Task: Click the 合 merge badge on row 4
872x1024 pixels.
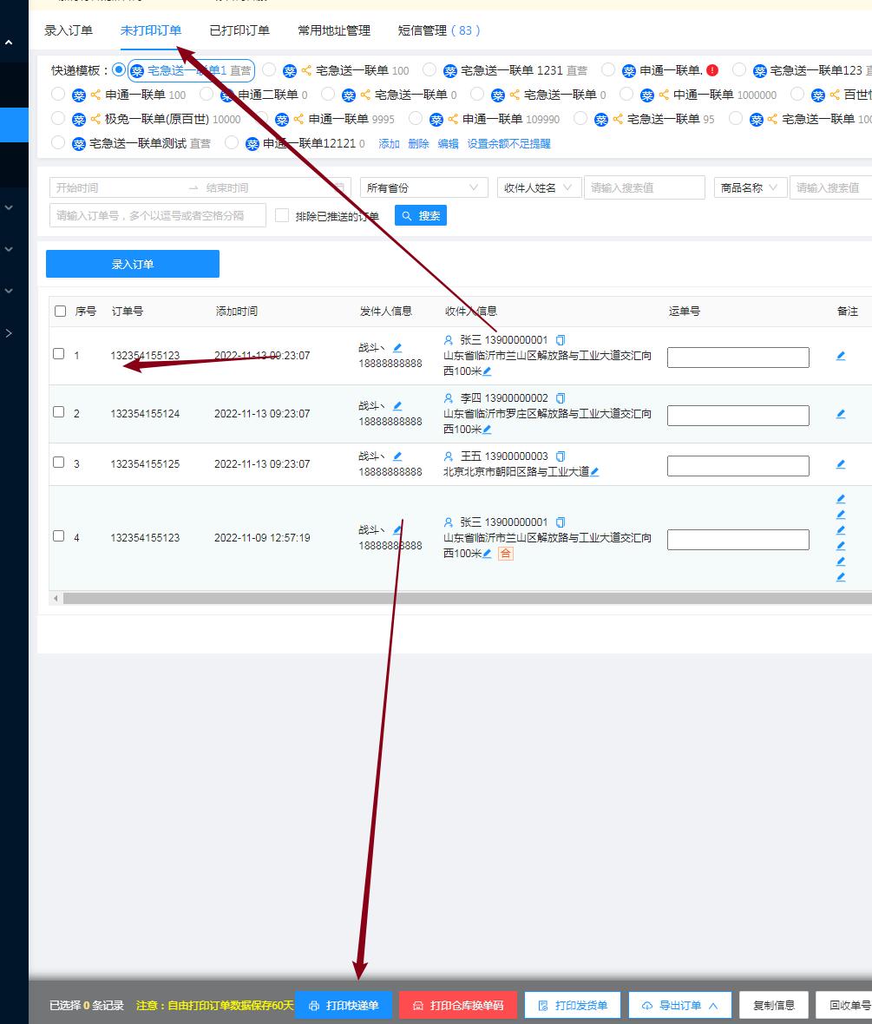Action: point(506,554)
